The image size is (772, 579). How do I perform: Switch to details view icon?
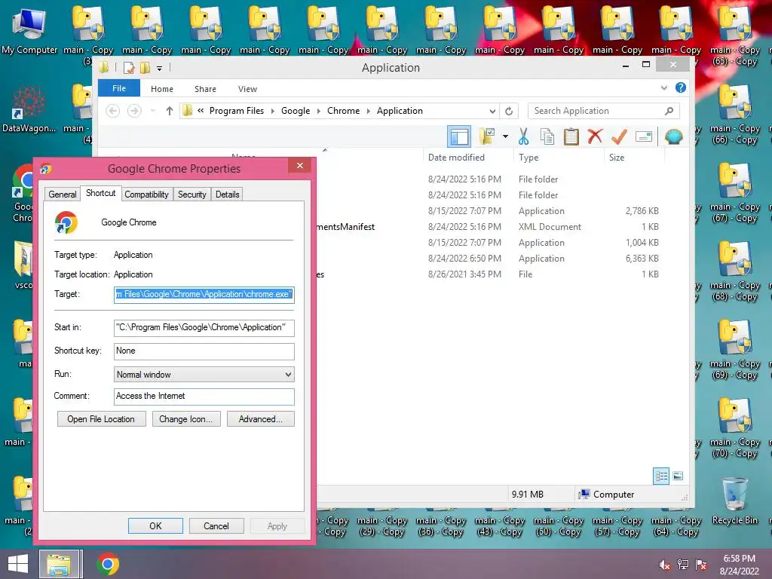661,476
